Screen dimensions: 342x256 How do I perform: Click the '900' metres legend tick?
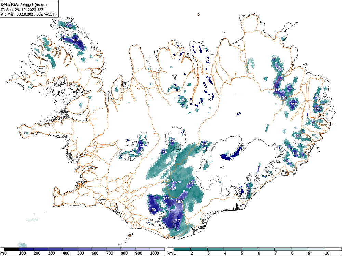(x=139, y=253)
